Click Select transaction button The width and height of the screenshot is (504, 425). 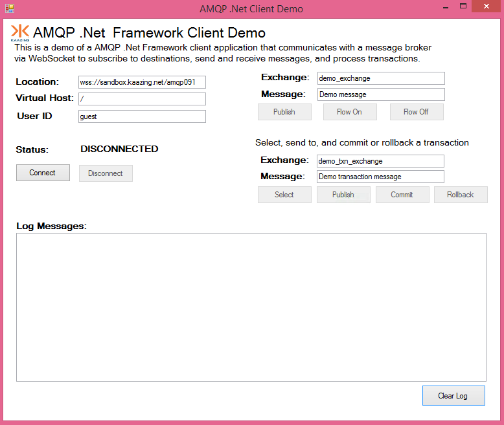pos(284,195)
